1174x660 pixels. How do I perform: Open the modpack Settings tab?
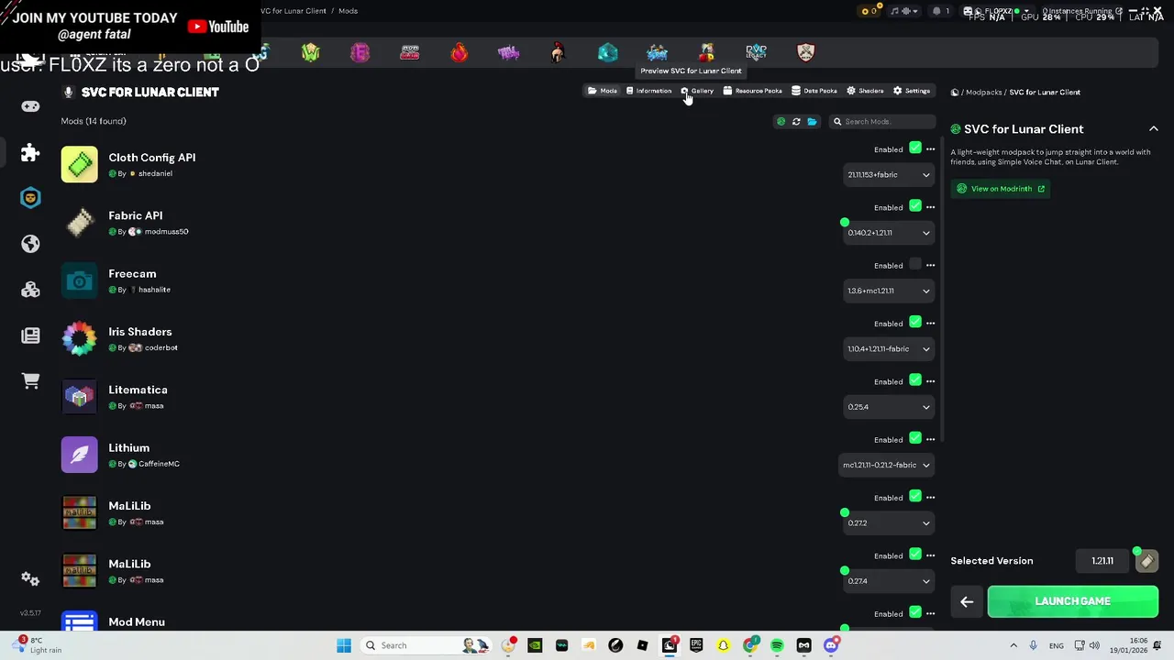click(x=912, y=91)
